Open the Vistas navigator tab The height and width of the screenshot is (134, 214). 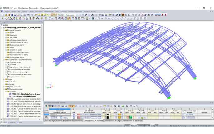20,122
